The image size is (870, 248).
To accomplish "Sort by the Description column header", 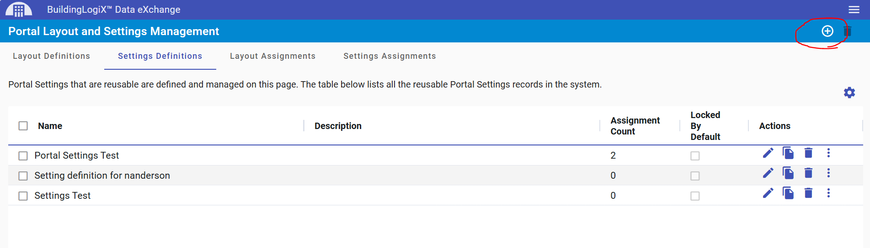I will click(x=338, y=126).
